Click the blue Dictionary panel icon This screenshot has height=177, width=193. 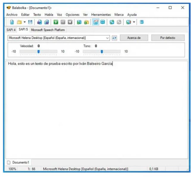click(x=103, y=22)
